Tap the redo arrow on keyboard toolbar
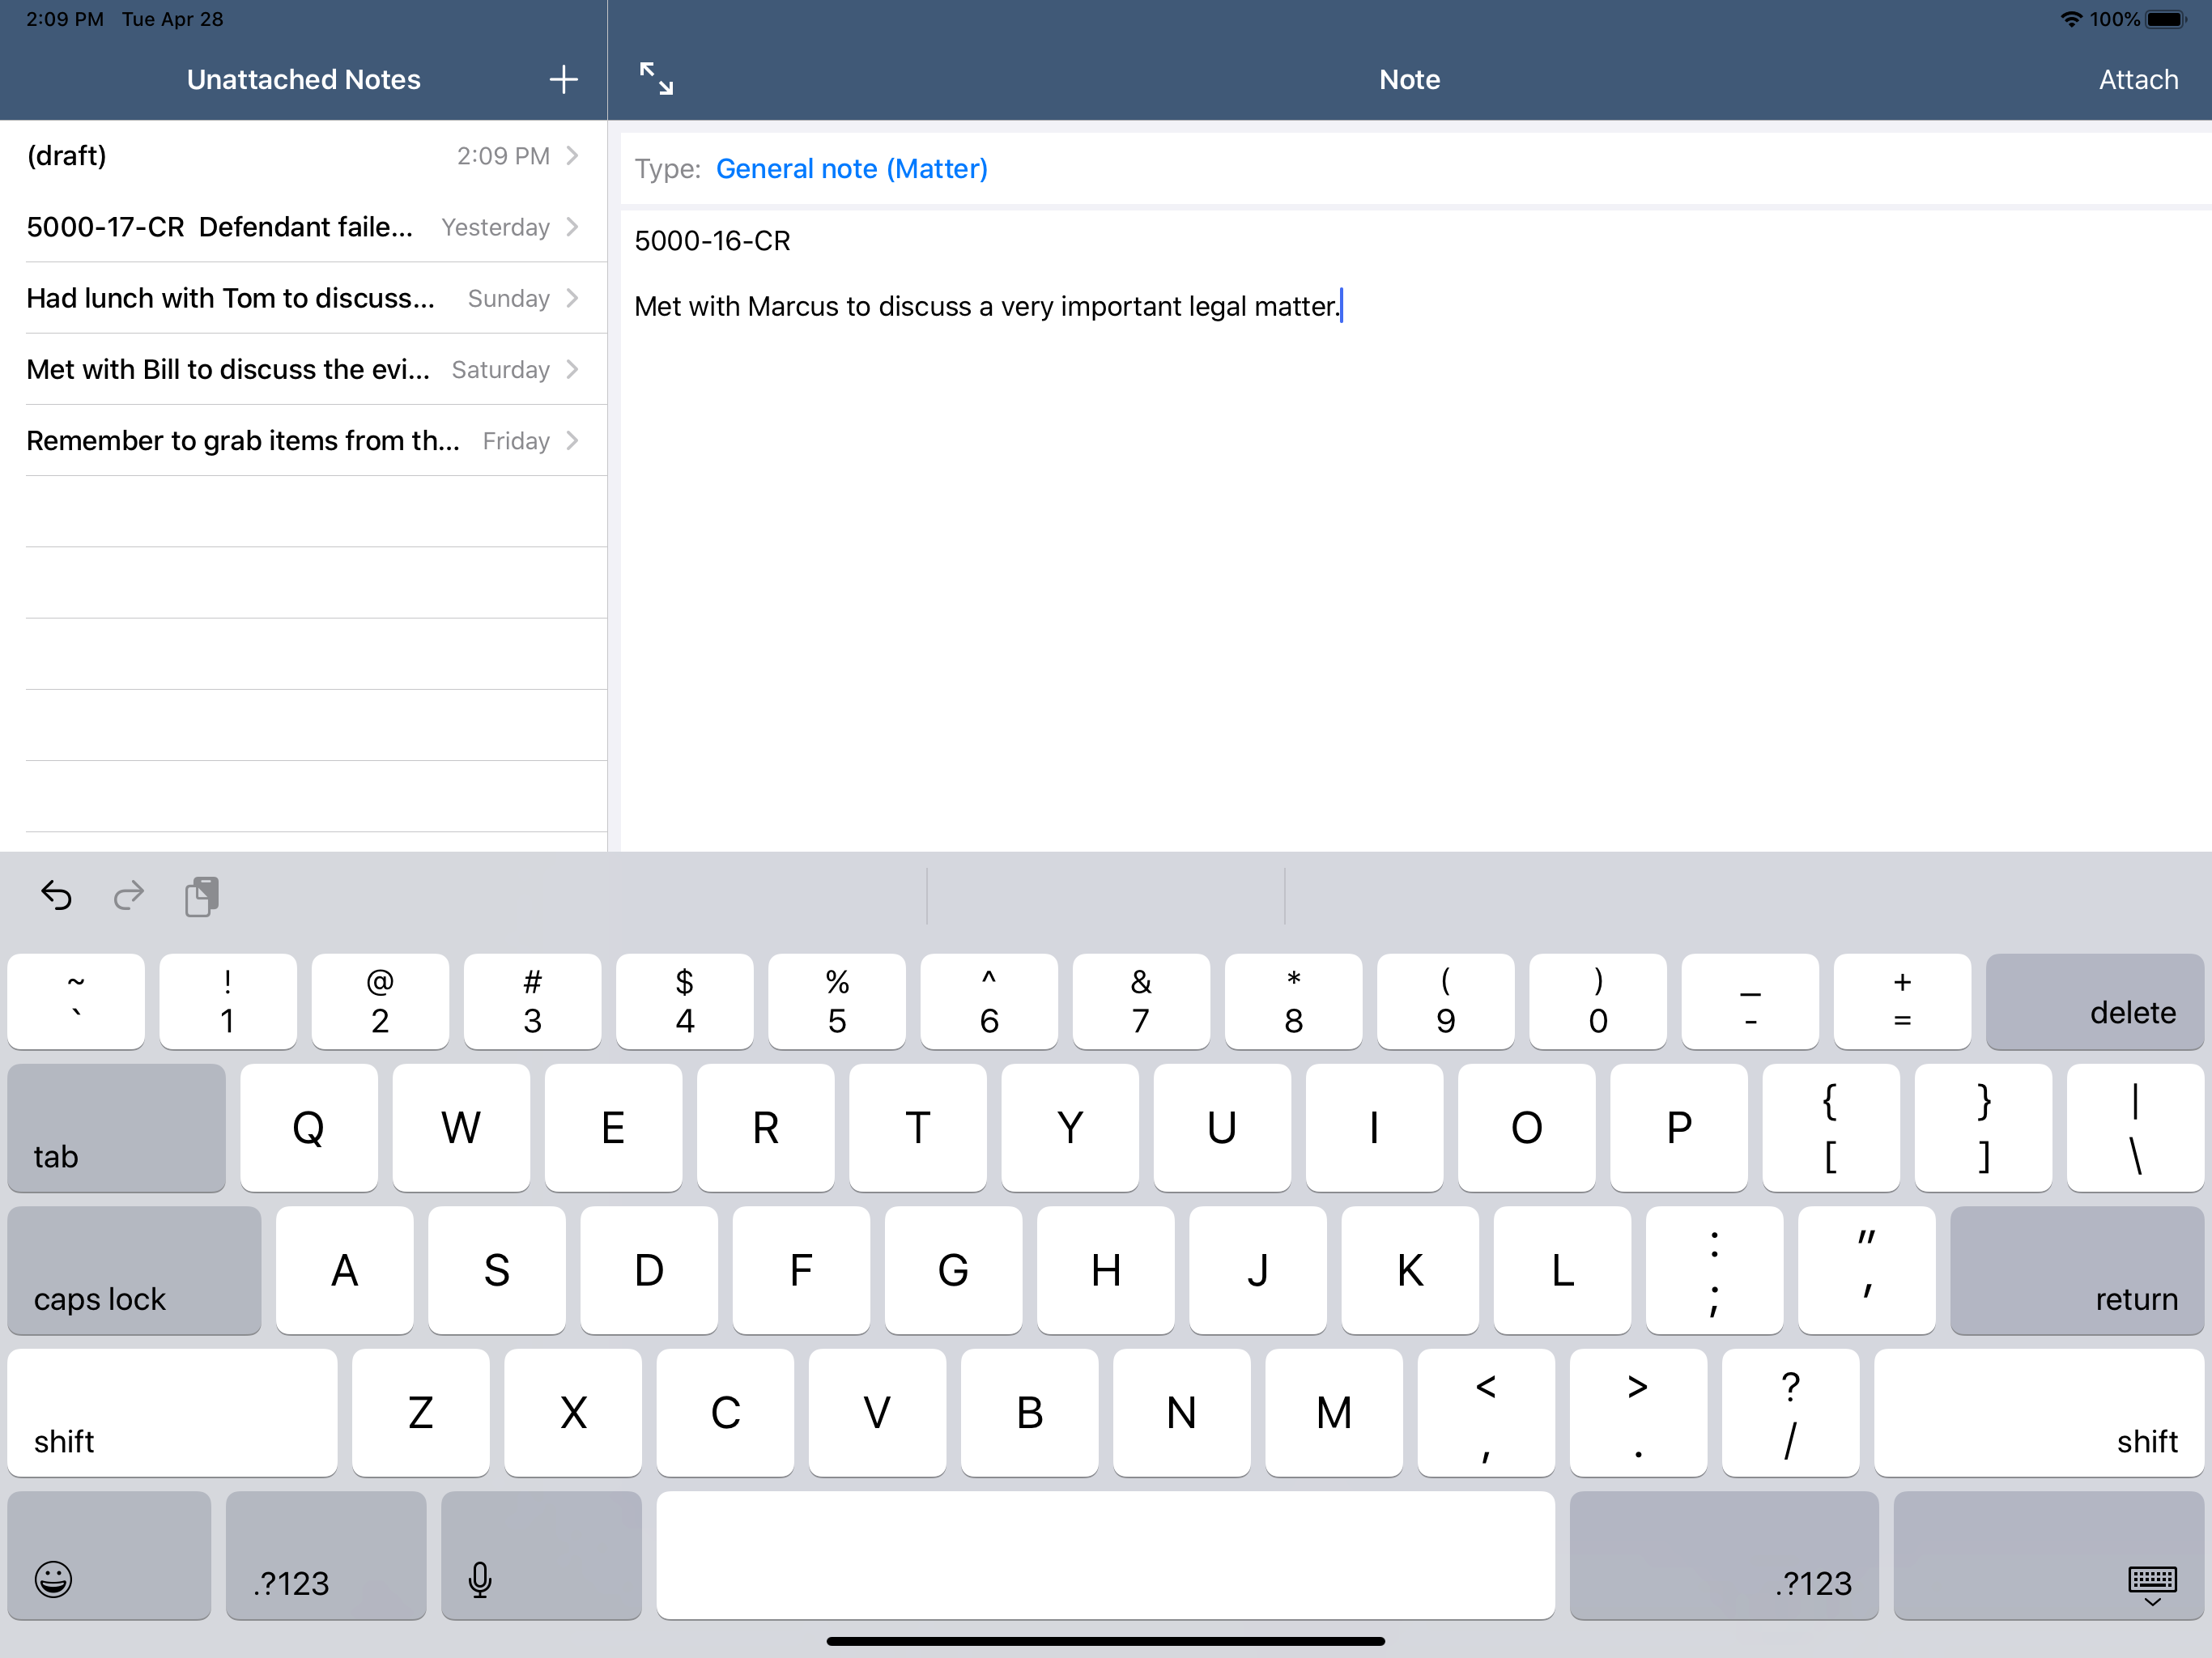The width and height of the screenshot is (2212, 1658). (x=129, y=895)
